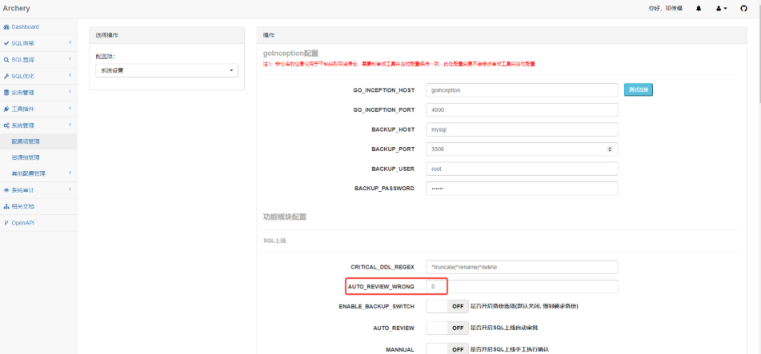The width and height of the screenshot is (761, 354).
Task: Click the Dashboard gauge icon
Action: pyautogui.click(x=6, y=27)
